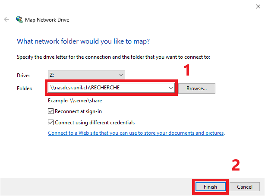
Task: Close the Map Network Drive window
Action: pos(257,6)
